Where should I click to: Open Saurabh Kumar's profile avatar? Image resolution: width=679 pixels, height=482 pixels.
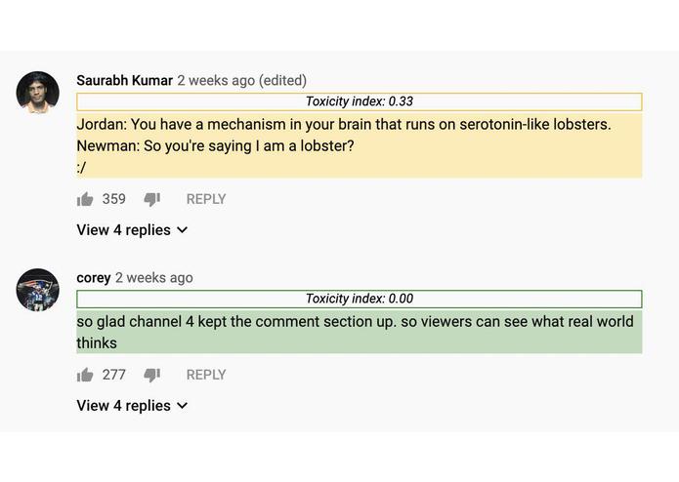coord(38,93)
